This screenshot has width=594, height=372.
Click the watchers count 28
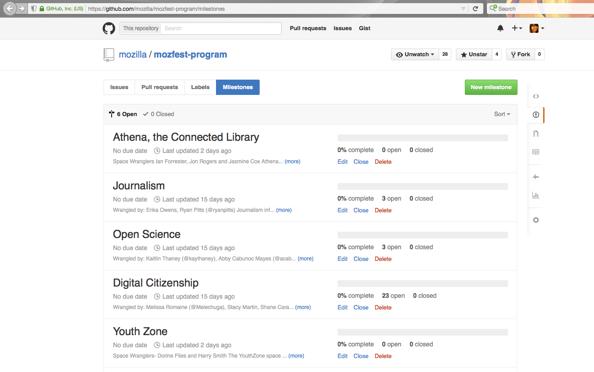point(445,54)
